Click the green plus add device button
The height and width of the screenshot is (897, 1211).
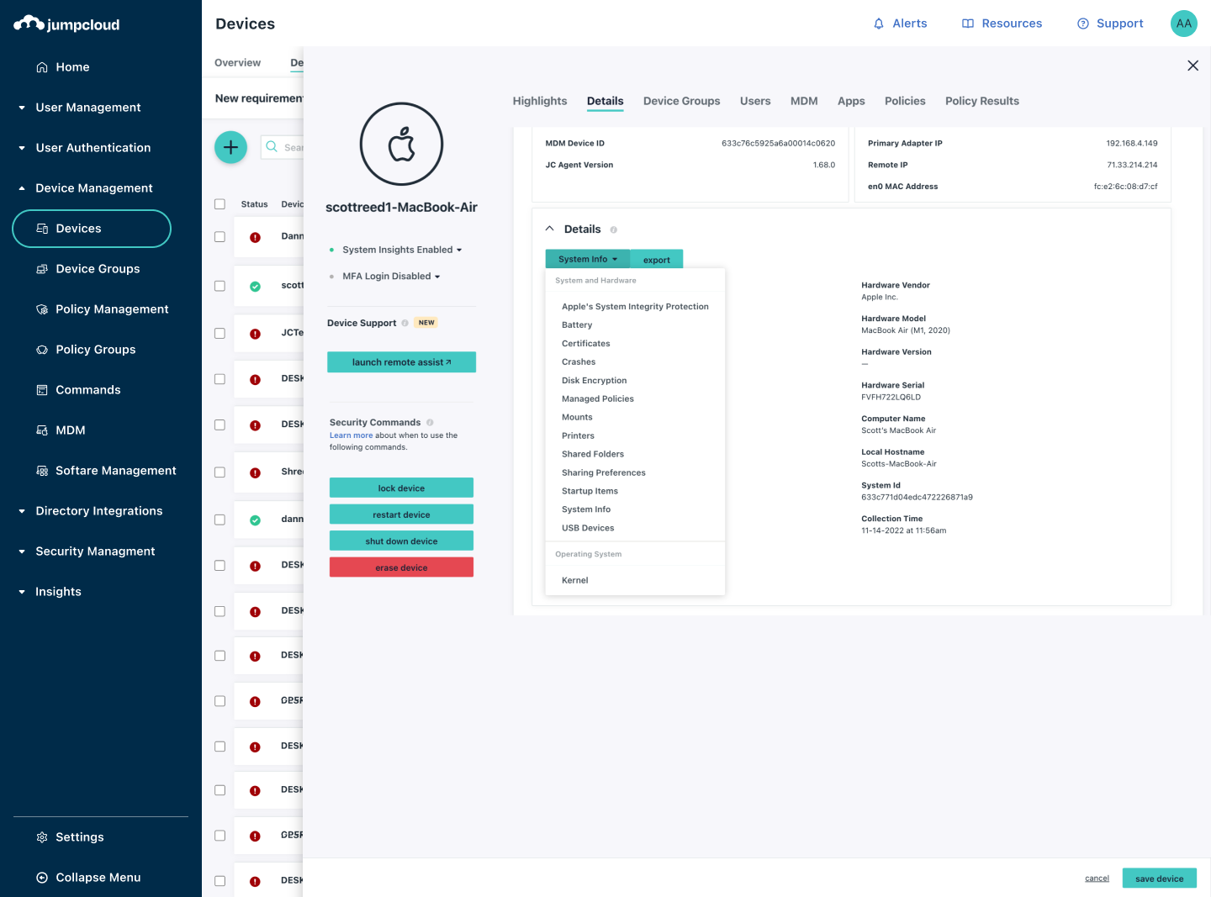tap(230, 147)
